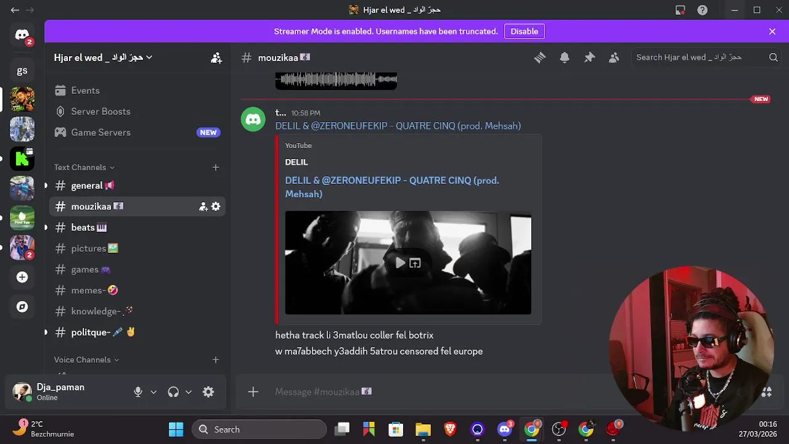Image resolution: width=789 pixels, height=444 pixels.
Task: Open notification settings bell icon
Action: (x=565, y=57)
